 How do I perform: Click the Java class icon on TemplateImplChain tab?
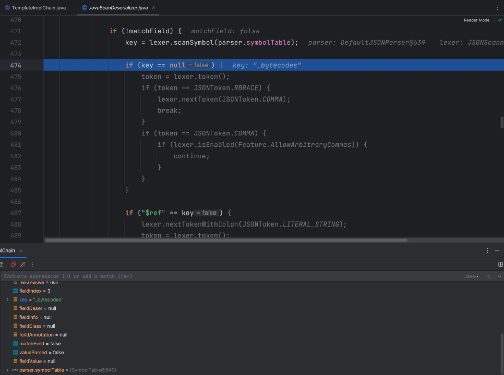[x=7, y=8]
